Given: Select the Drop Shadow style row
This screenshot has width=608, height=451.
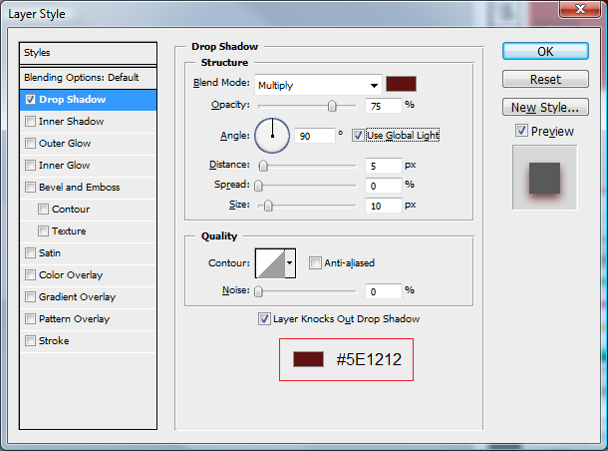Looking at the screenshot, I should tap(88, 100).
